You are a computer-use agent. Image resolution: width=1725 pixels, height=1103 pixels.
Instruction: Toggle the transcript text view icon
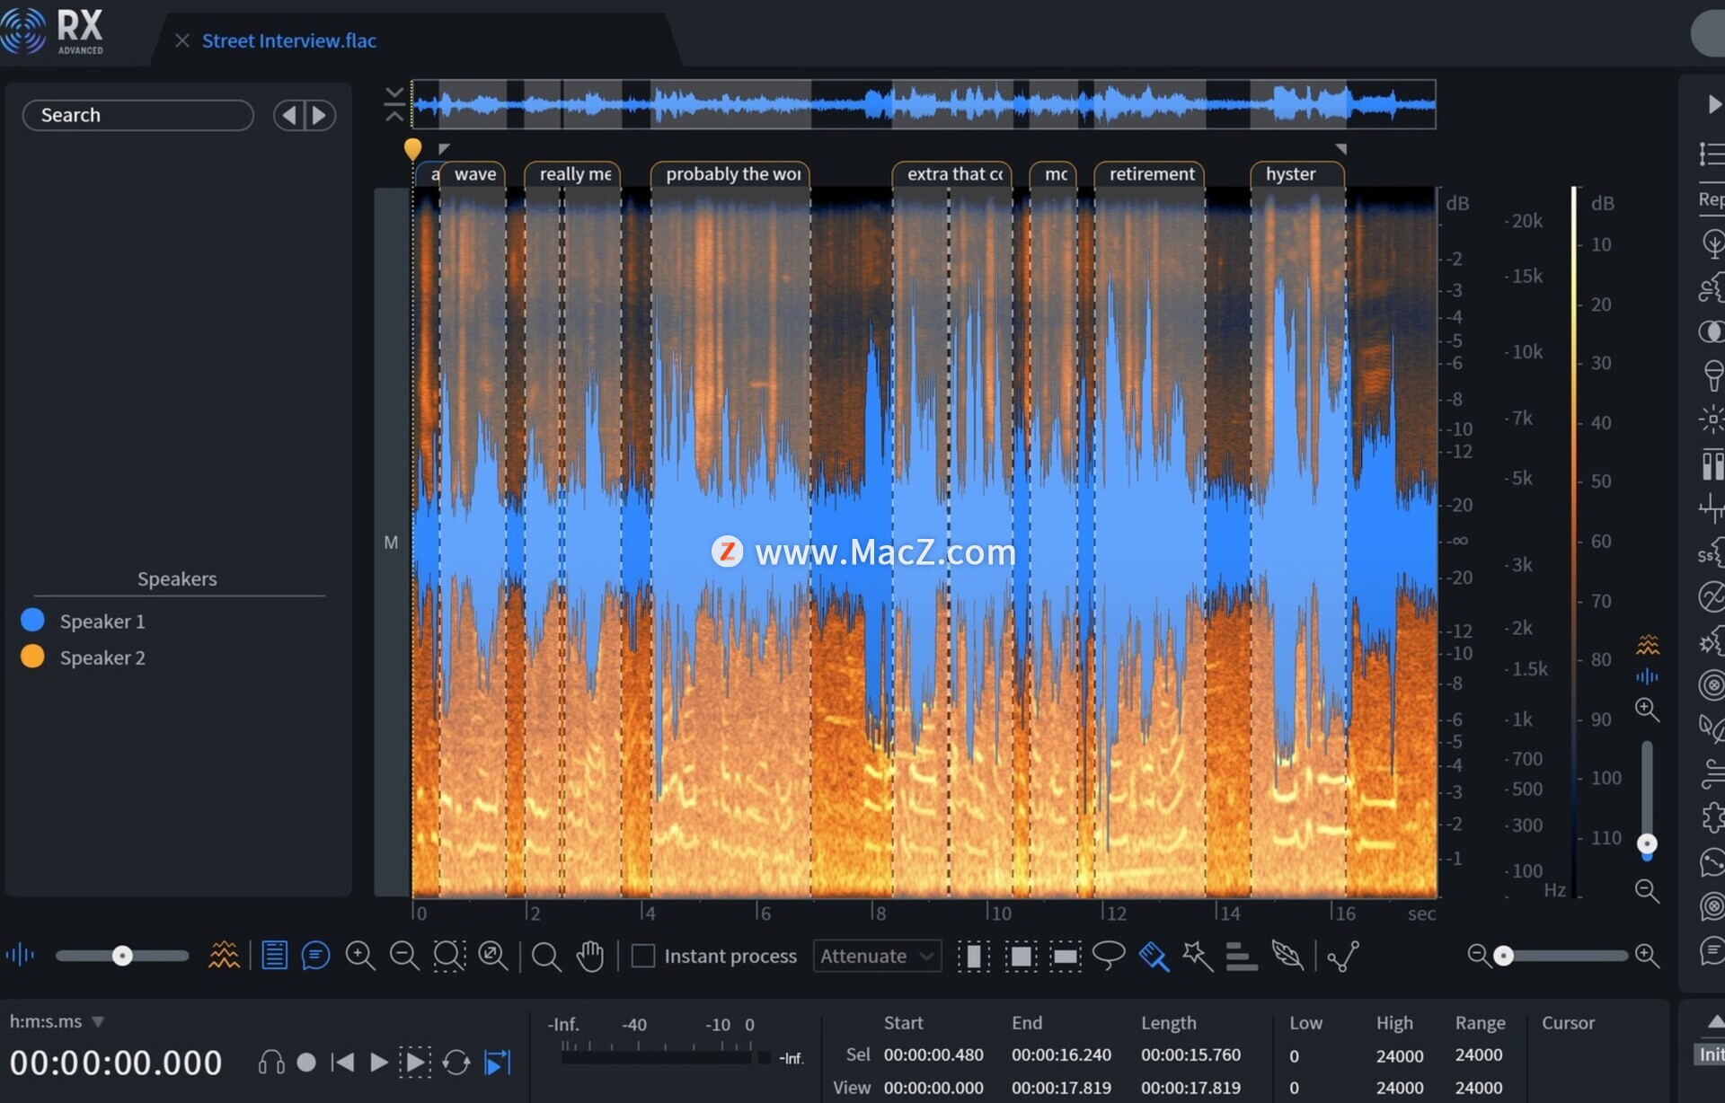click(x=274, y=956)
